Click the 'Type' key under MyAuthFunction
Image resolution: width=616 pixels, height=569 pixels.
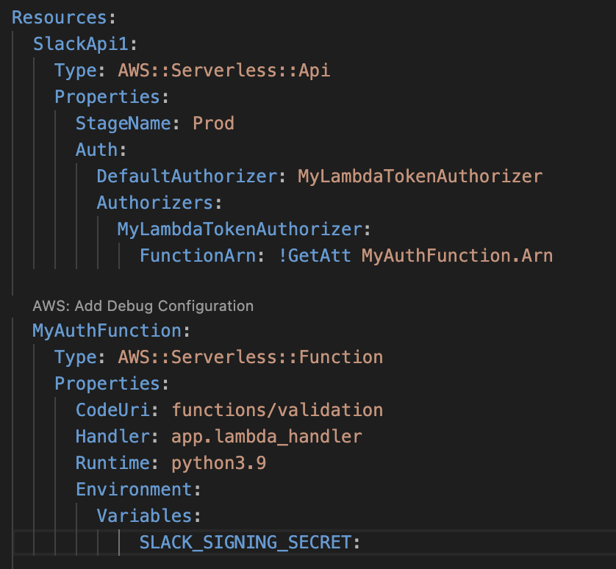point(76,357)
